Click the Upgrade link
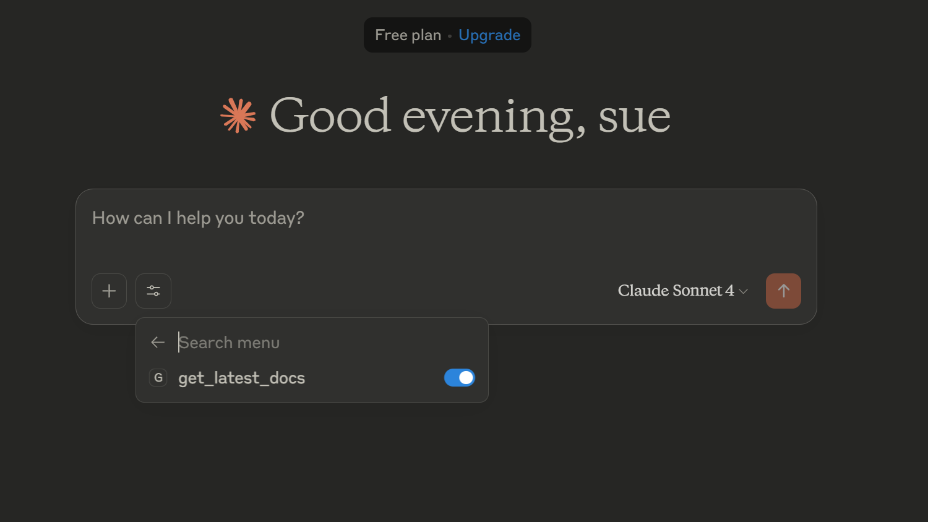Image resolution: width=928 pixels, height=522 pixels. (489, 35)
